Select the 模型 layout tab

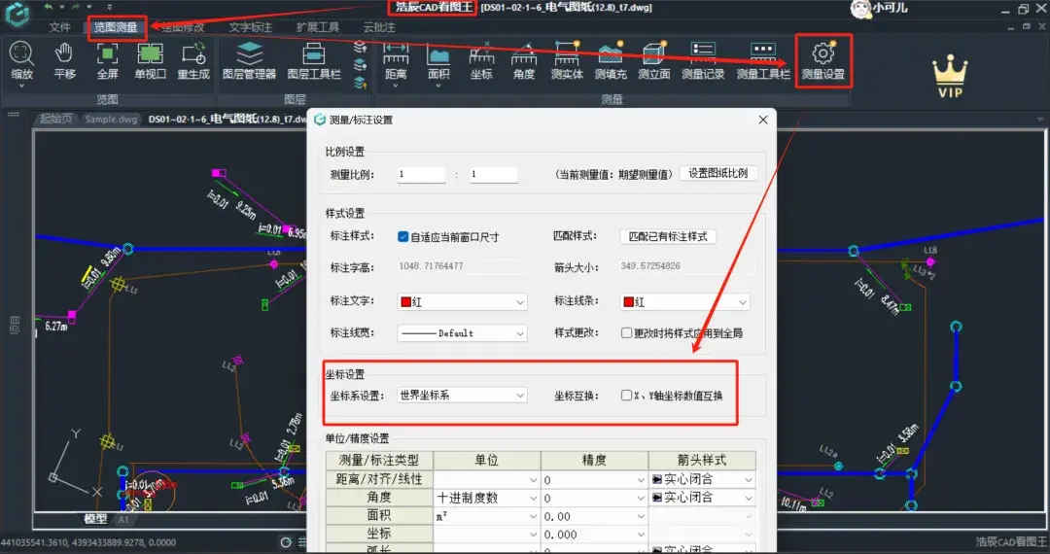point(95,519)
